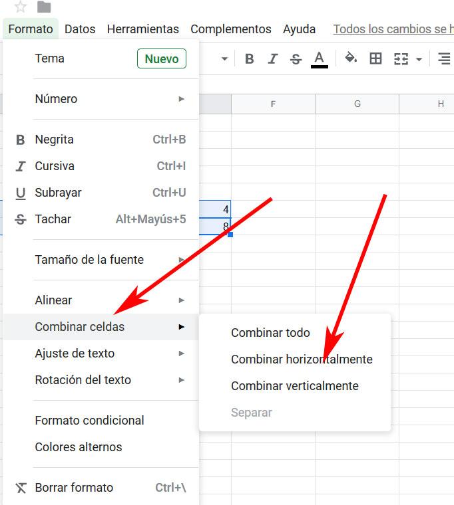Expand the Número submenu
Viewport: 454px width, 505px height.
(x=101, y=99)
